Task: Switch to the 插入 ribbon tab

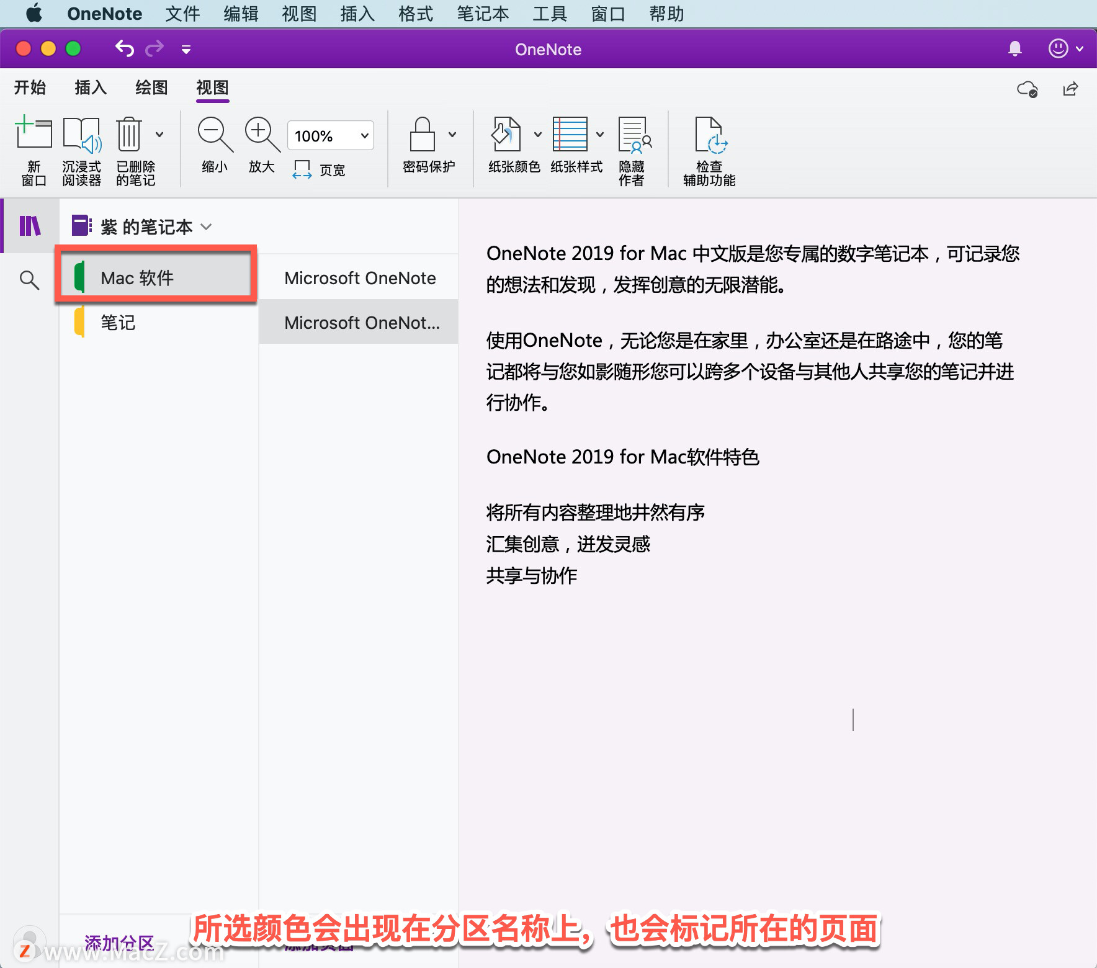Action: click(x=91, y=87)
